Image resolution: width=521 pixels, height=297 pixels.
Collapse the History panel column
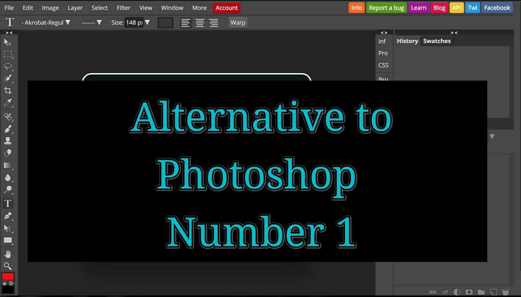454,33
